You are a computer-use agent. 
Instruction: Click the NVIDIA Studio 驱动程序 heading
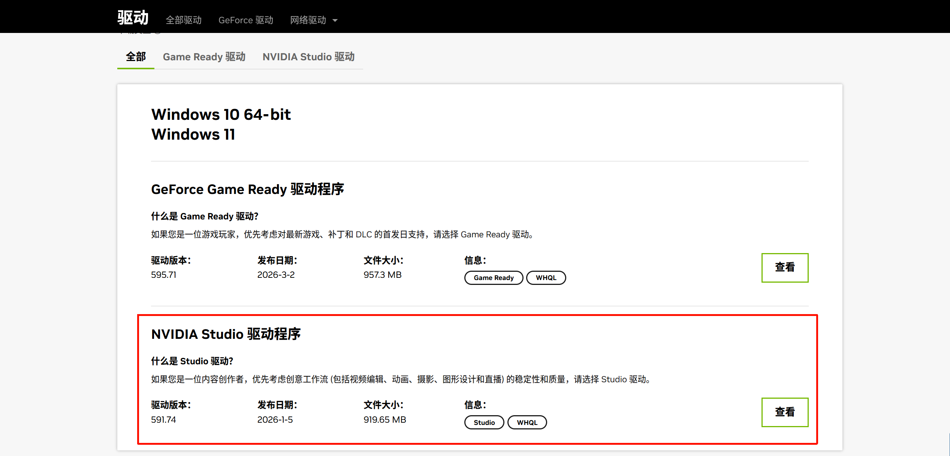point(226,334)
